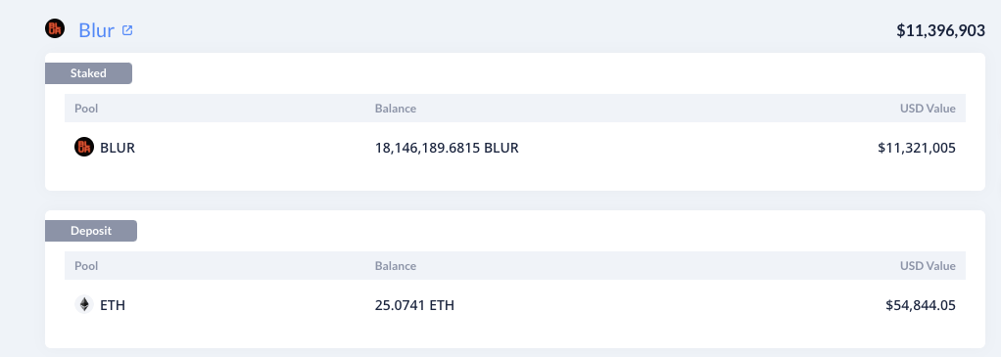1001x357 pixels.
Task: Click the Balance column header under Deposit
Action: coord(395,266)
